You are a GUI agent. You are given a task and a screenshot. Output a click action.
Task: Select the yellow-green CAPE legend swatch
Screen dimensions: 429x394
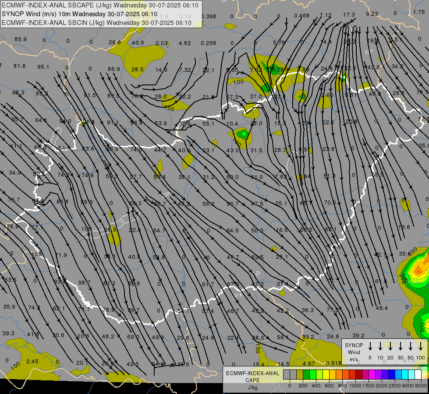tap(319, 374)
